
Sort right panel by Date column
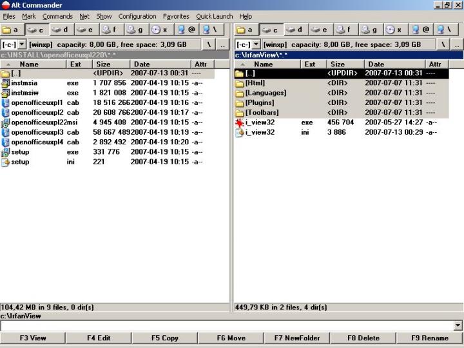(x=395, y=64)
